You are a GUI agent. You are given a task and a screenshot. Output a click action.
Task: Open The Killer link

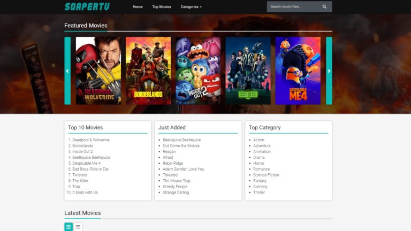tap(80, 181)
